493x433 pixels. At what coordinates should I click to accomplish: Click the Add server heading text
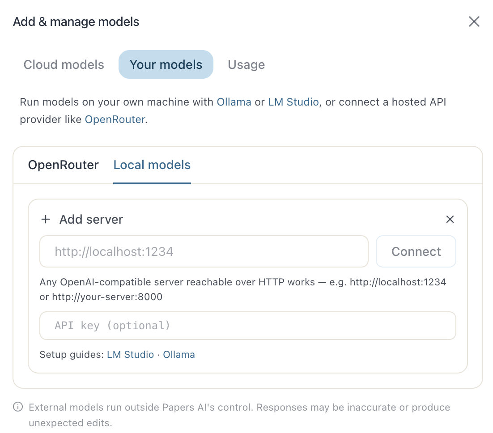(x=91, y=220)
